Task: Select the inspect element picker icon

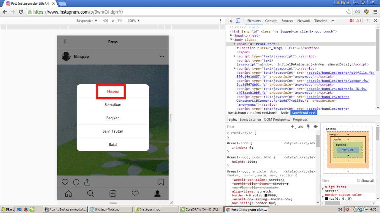Action: point(230,21)
